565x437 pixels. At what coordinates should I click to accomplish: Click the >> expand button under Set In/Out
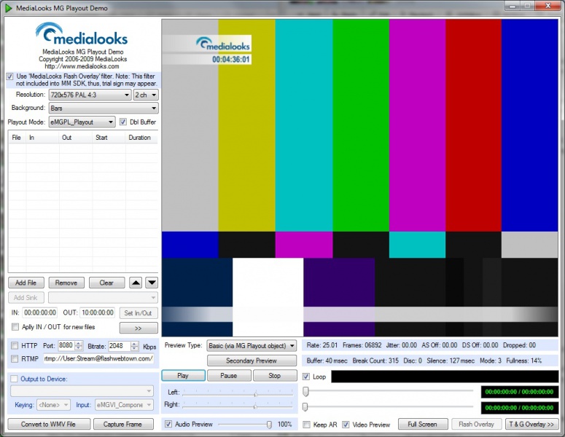pos(139,328)
